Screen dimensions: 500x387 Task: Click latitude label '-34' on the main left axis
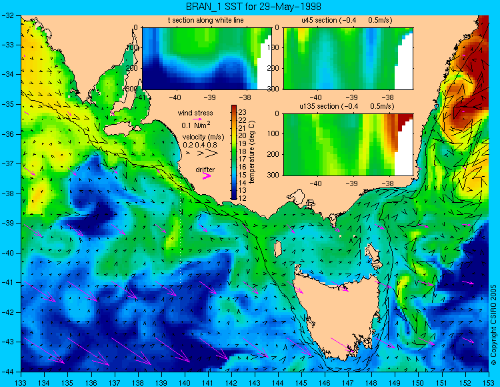7,74
